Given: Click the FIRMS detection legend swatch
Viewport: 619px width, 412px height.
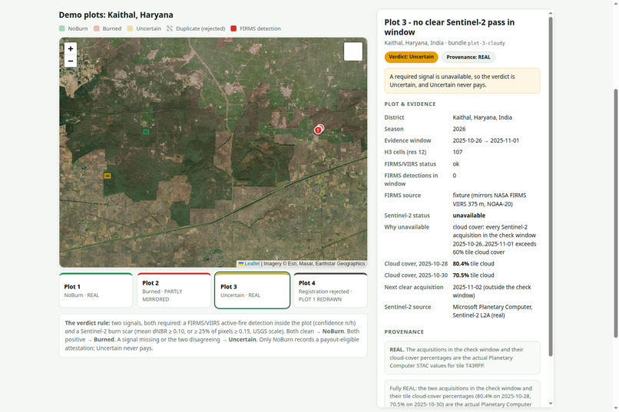Looking at the screenshot, I should click(x=233, y=28).
